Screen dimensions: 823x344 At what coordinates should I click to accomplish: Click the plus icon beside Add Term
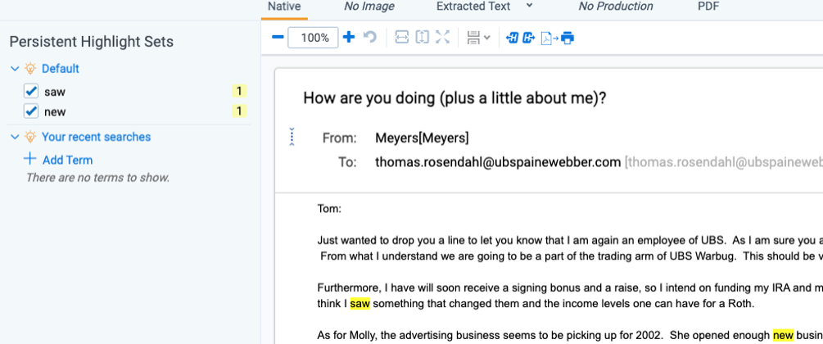30,159
